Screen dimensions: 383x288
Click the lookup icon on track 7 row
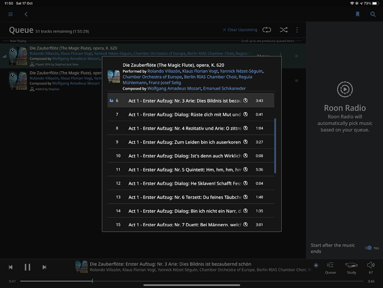click(246, 114)
